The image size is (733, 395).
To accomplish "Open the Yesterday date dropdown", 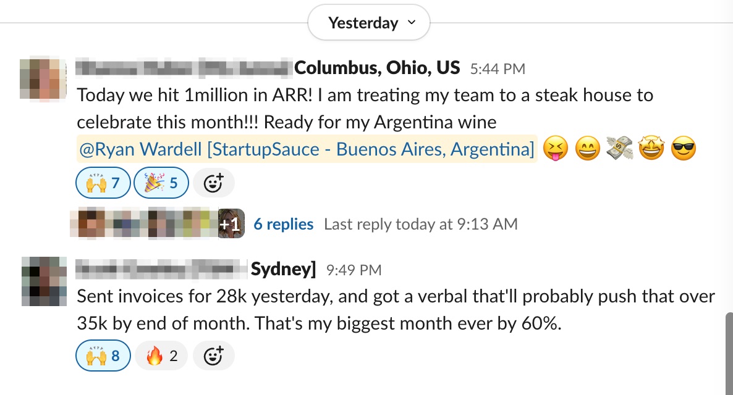I will pyautogui.click(x=369, y=23).
